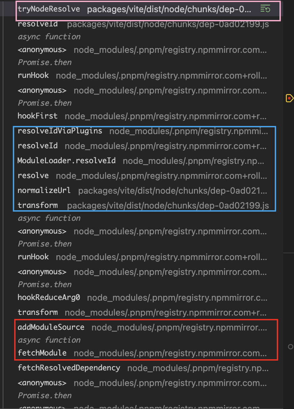The width and height of the screenshot is (294, 409).
Task: Click the resolve frame above normalizeUrl
Action: (x=33, y=176)
